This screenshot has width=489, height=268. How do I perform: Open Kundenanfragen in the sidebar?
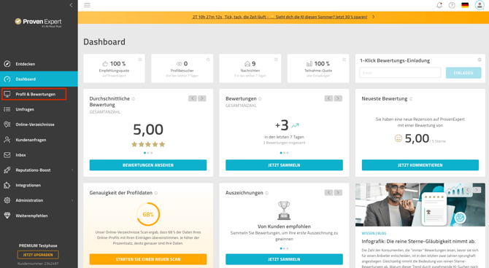point(39,140)
